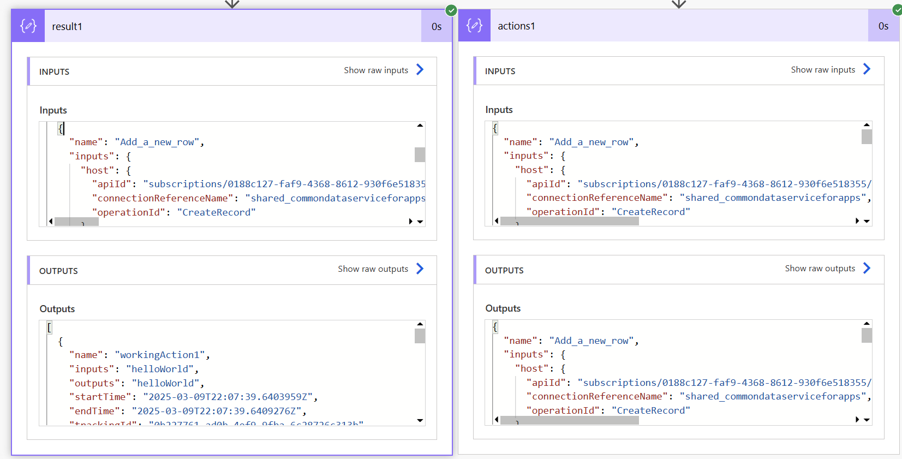This screenshot has width=902, height=459.
Task: Click the compose icon on the actions1 card
Action: (x=475, y=26)
